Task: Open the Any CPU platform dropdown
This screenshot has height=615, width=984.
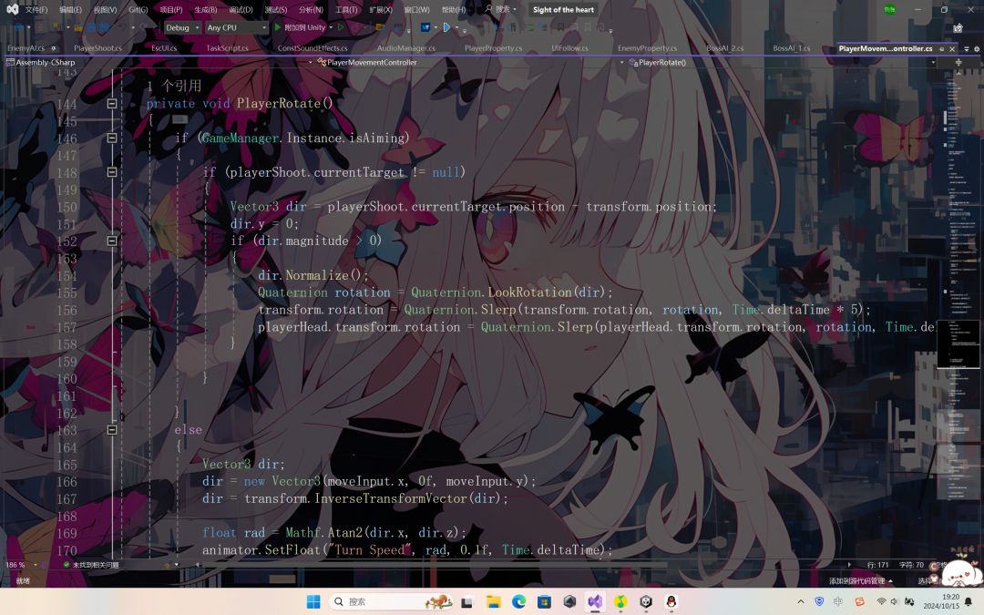Action: coord(237,27)
